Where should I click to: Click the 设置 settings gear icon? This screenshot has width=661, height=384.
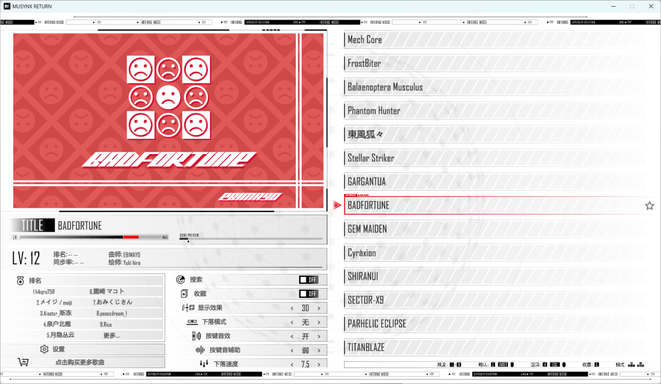44,349
